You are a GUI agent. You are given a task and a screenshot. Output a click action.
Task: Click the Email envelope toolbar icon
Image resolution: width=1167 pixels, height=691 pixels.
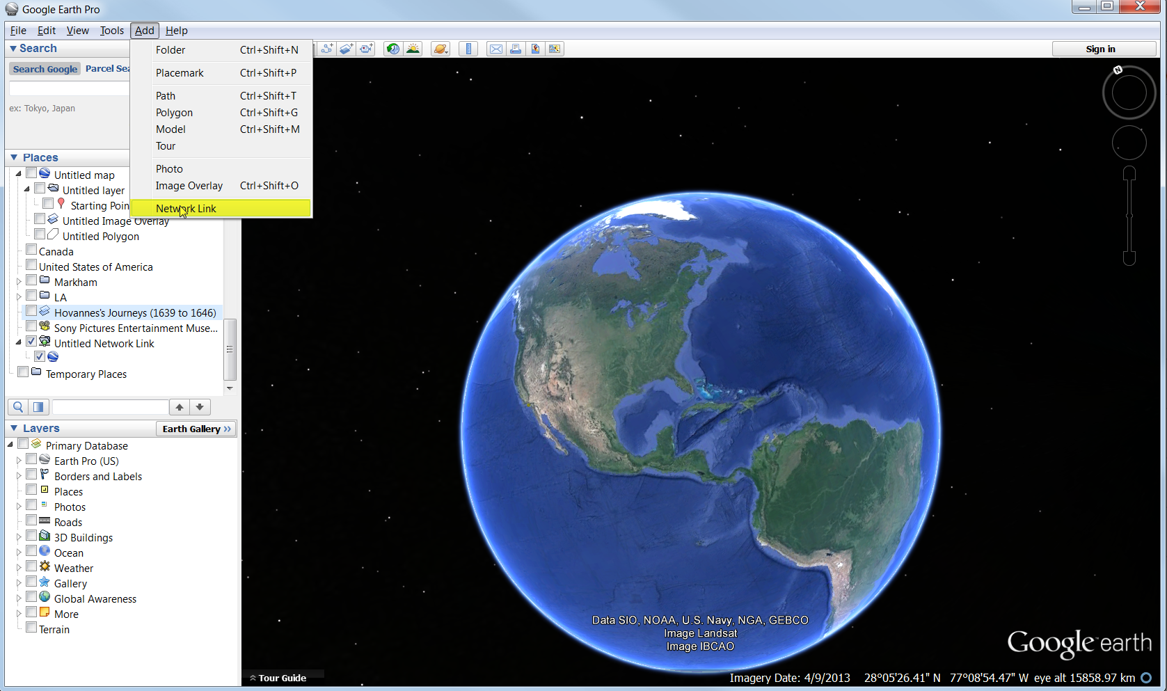coord(496,49)
